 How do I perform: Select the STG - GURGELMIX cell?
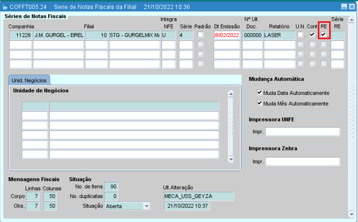pos(134,35)
